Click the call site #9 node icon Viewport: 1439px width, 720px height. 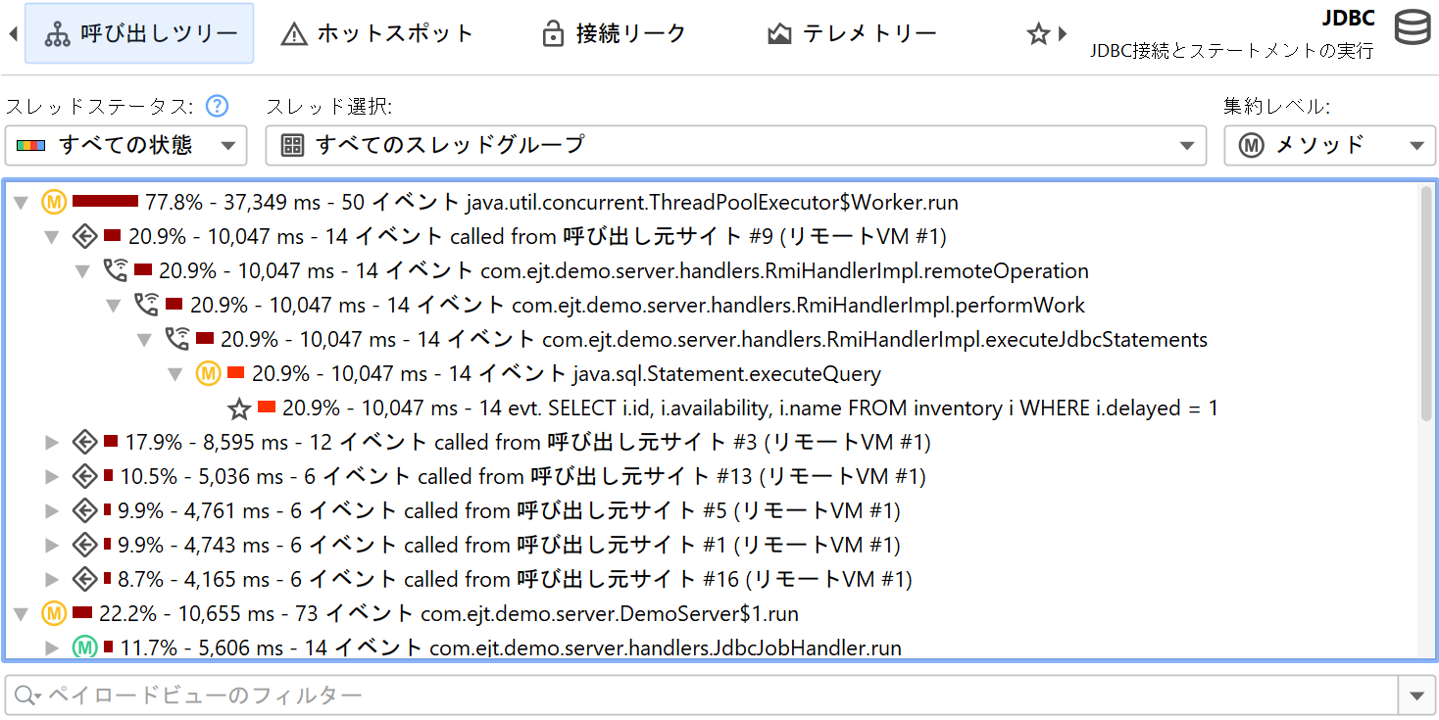[x=84, y=237]
